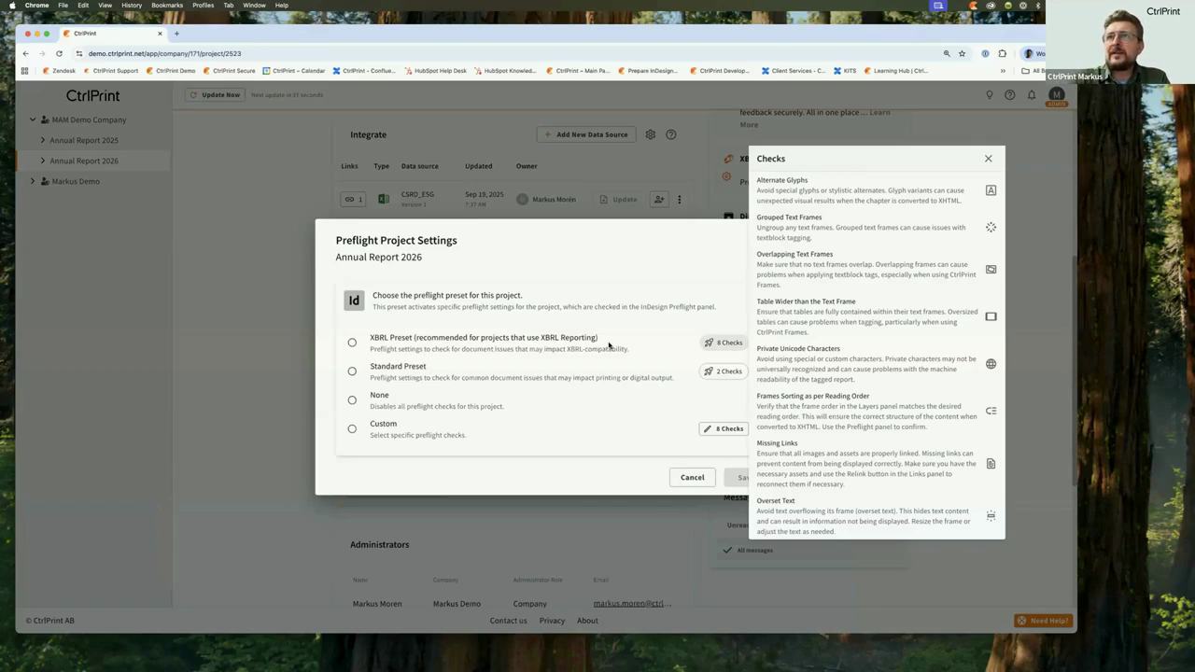Screen dimensions: 1195x672
Task: Click the links counter icon on the CSRD_ESG row
Action: click(x=352, y=199)
